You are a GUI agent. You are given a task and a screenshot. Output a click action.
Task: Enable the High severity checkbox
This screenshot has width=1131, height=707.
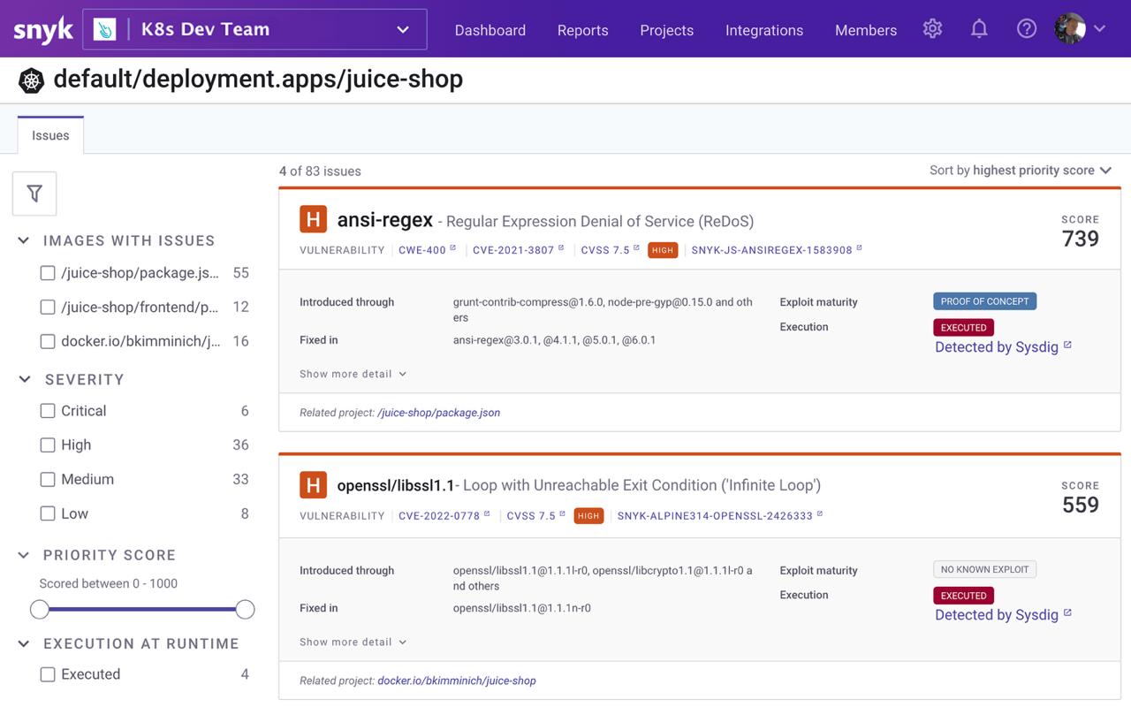(48, 445)
